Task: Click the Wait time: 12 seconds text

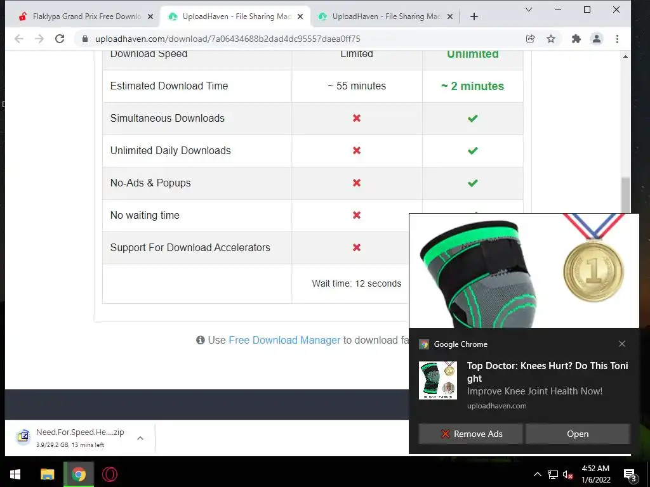Action: tap(357, 283)
